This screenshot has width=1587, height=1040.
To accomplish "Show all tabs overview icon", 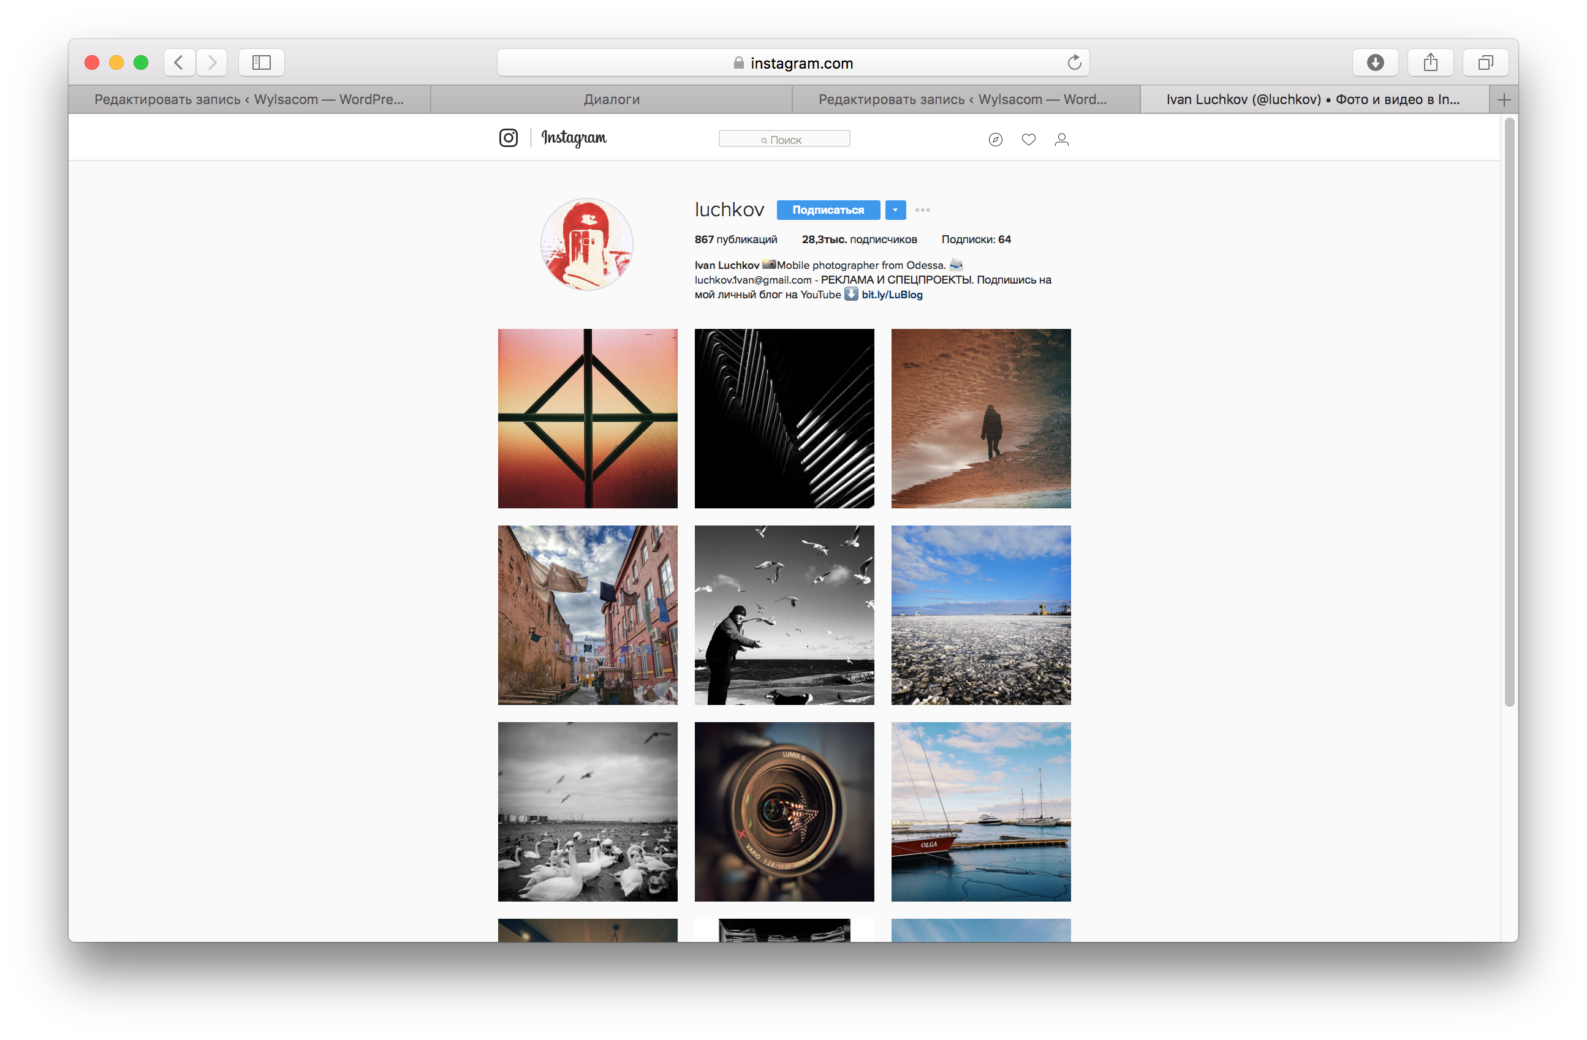I will (1486, 62).
